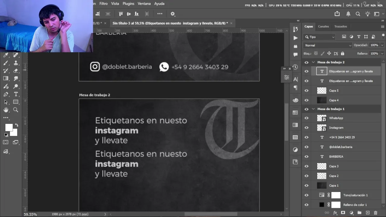386x217 pixels.
Task: Open the Plugins menu
Action: click(128, 4)
